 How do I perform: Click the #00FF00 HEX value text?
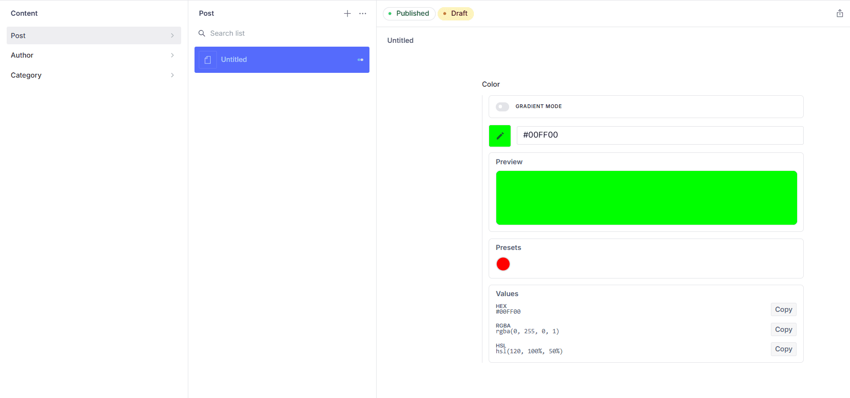coord(508,312)
